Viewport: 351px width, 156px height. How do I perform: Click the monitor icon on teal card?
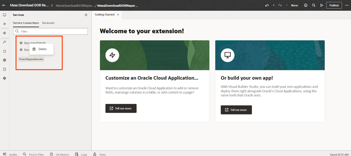click(x=228, y=55)
